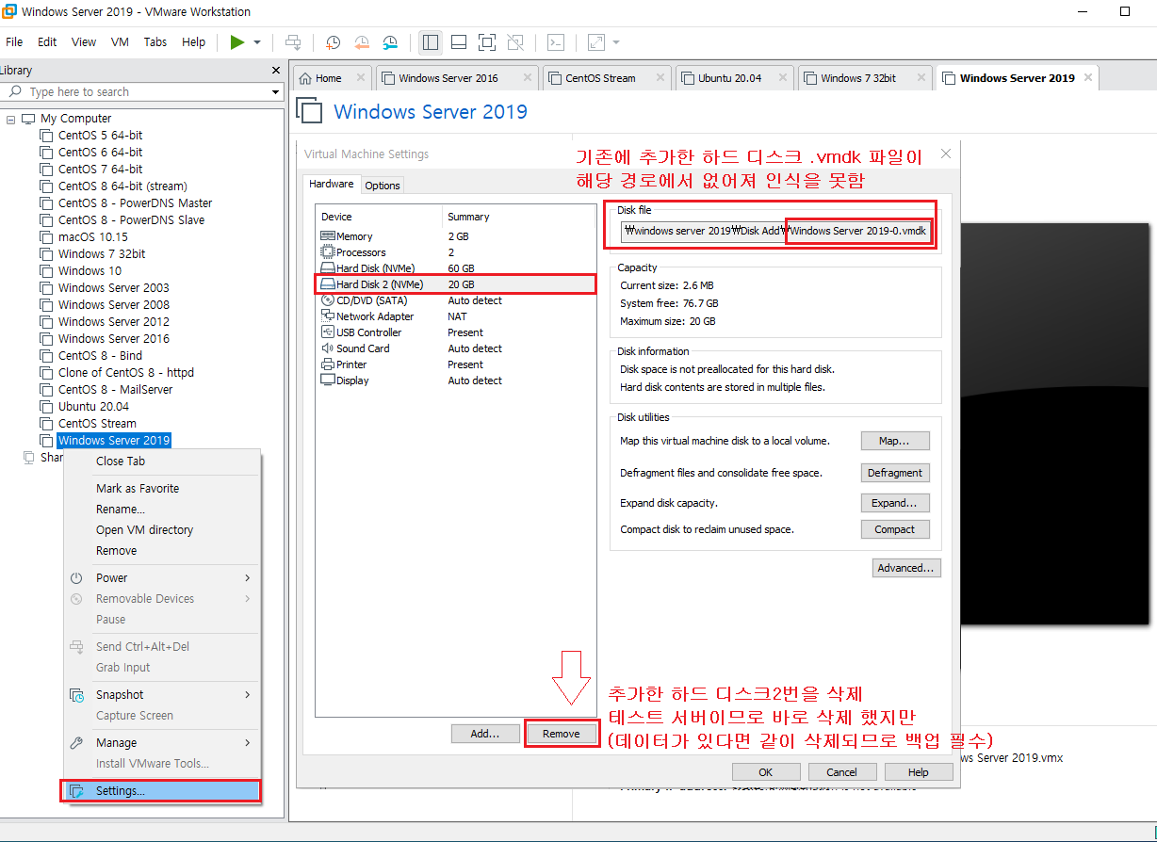Open the Edit menu
The image size is (1157, 842).
click(47, 42)
